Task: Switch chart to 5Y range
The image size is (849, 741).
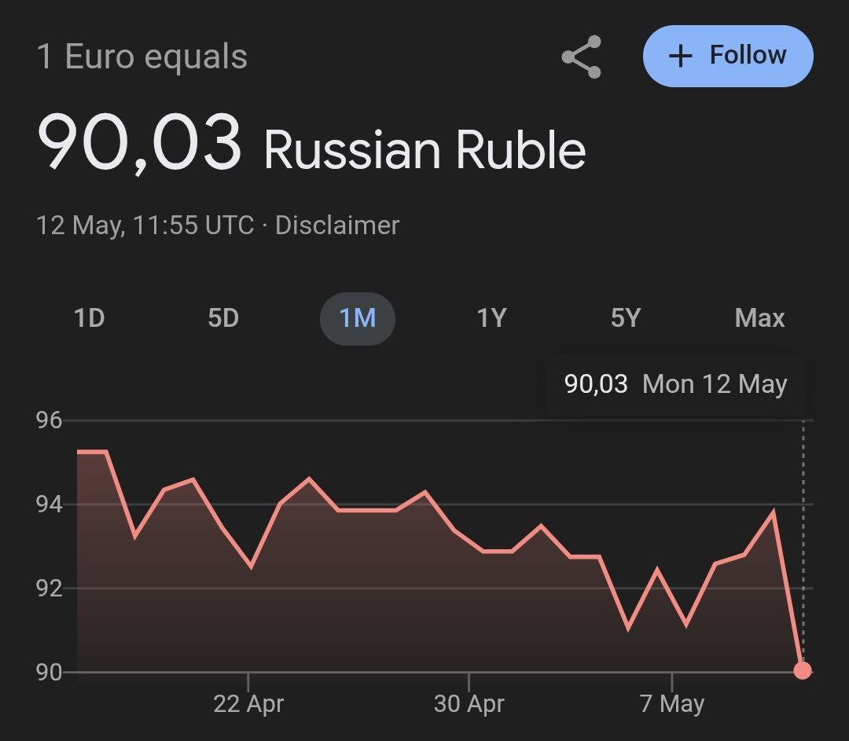Action: tap(626, 318)
